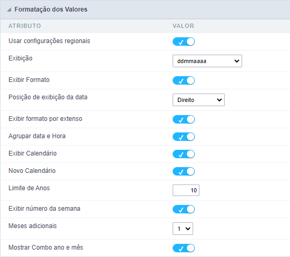This screenshot has width=290, height=257.
Task: Open Posição de exibição da data dropdown
Action: [198, 100]
